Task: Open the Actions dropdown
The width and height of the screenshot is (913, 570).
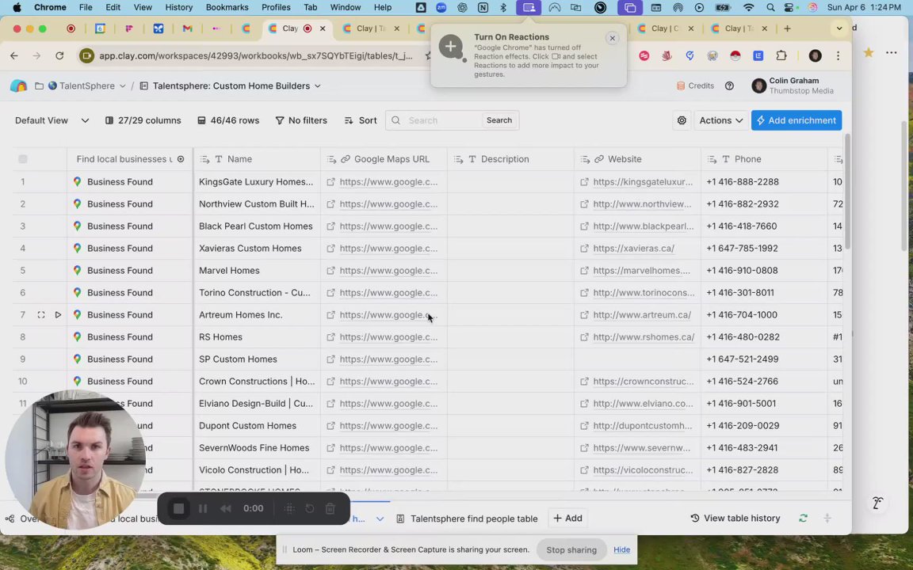Action: click(x=721, y=120)
